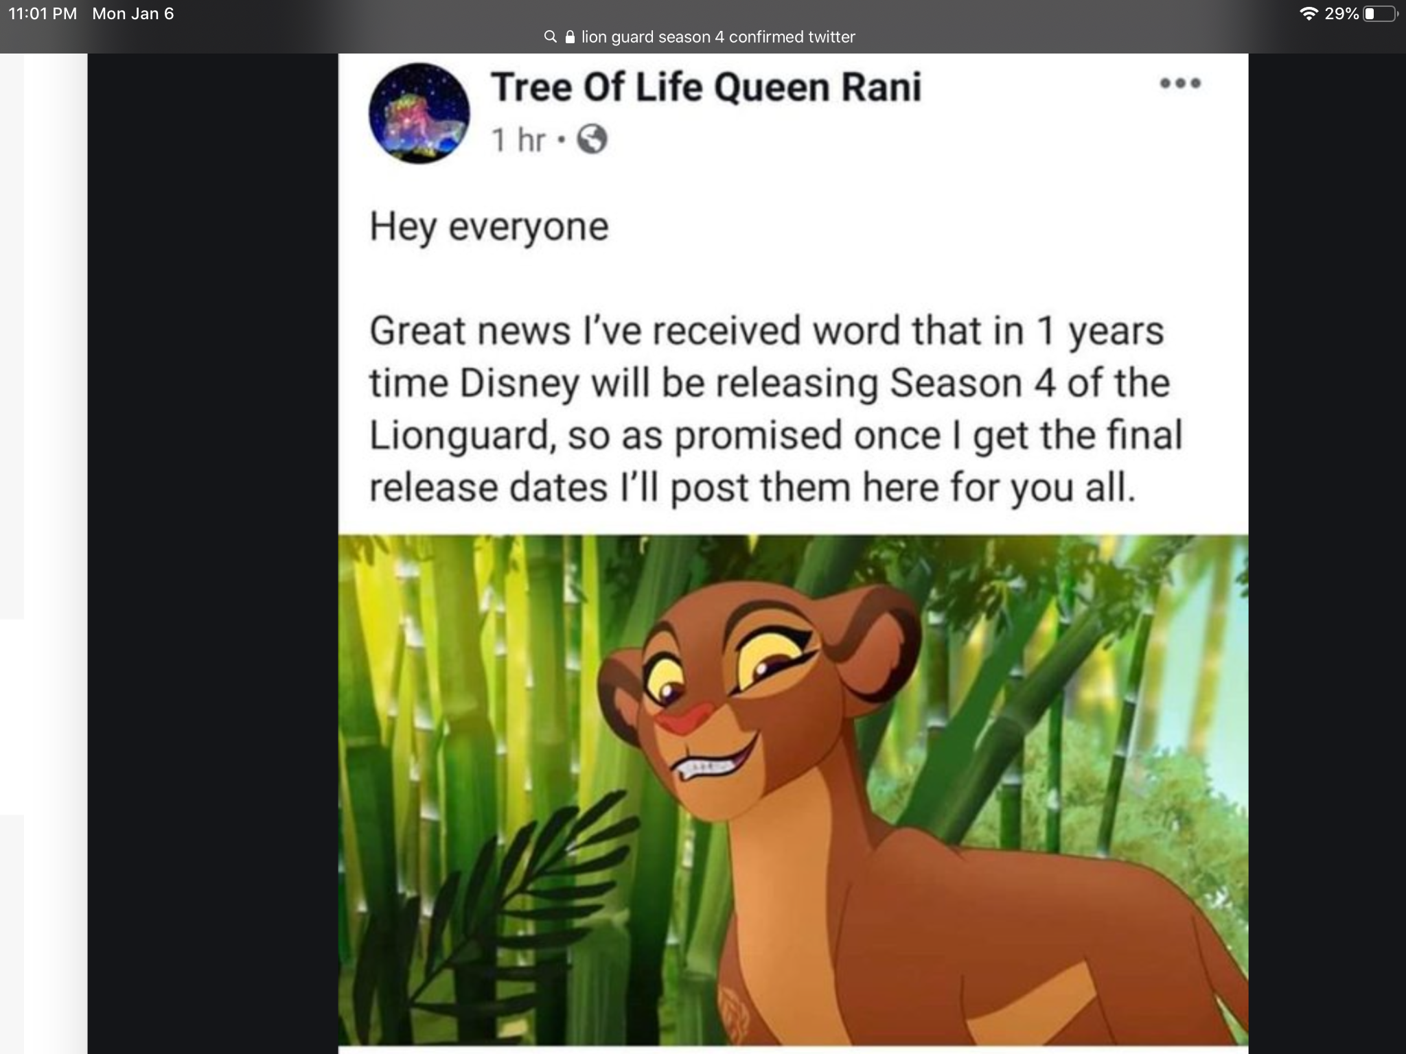
Task: Tap the magnifier icon in address bar
Action: (x=550, y=36)
